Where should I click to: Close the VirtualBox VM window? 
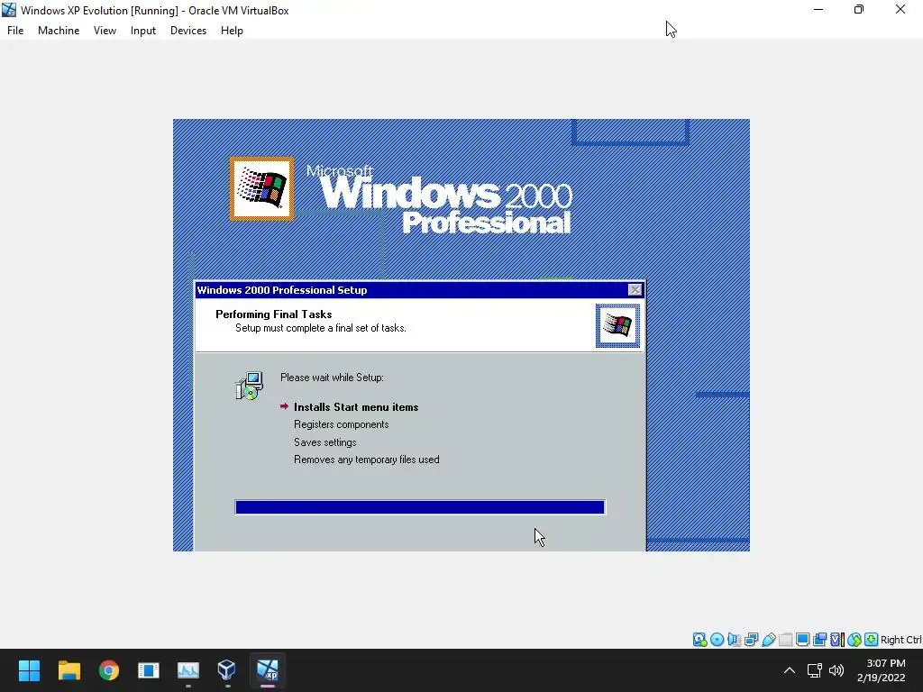pos(900,9)
